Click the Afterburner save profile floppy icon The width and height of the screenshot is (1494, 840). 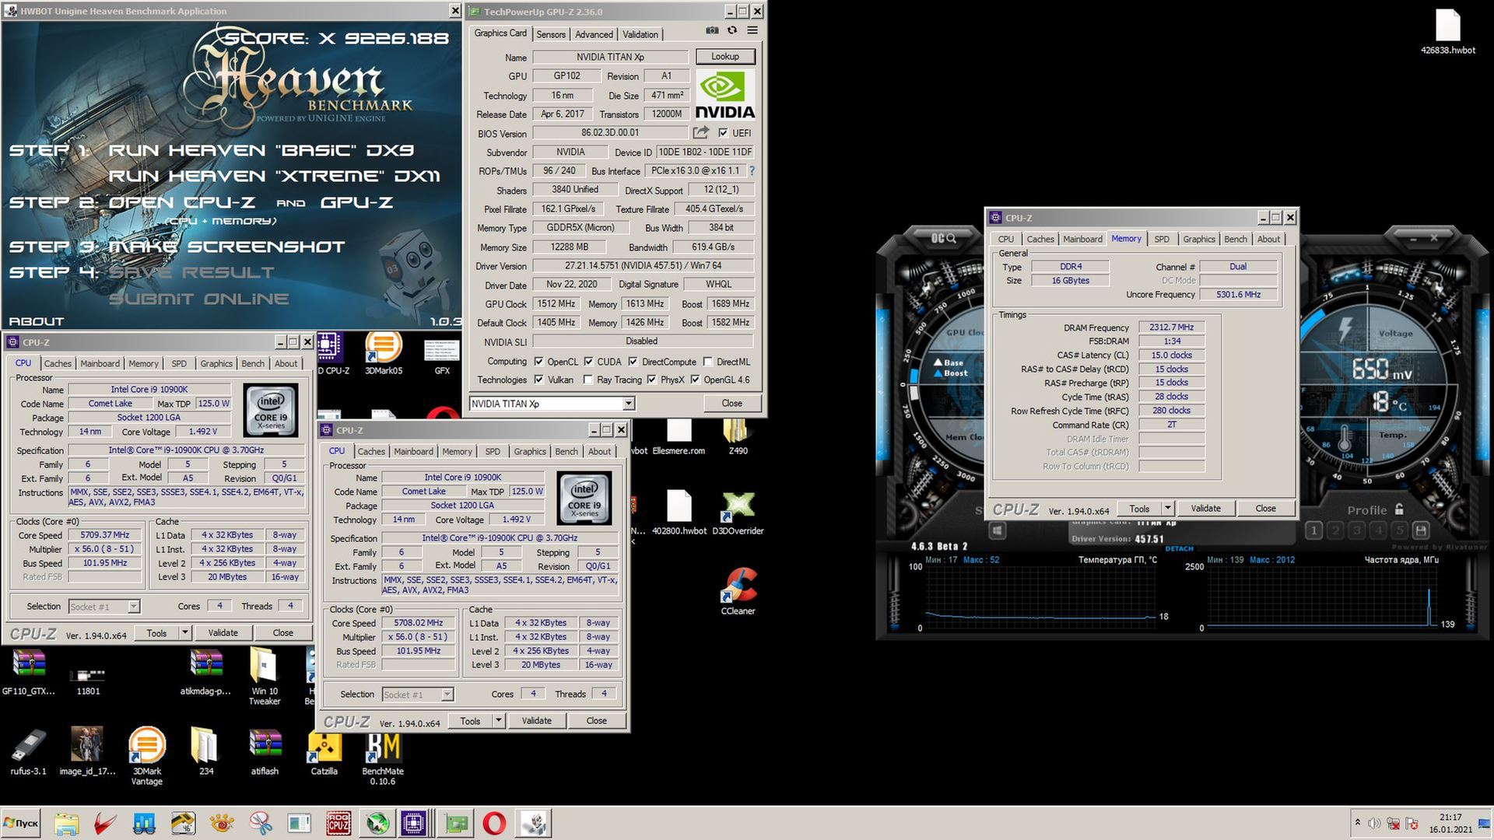(x=1421, y=530)
